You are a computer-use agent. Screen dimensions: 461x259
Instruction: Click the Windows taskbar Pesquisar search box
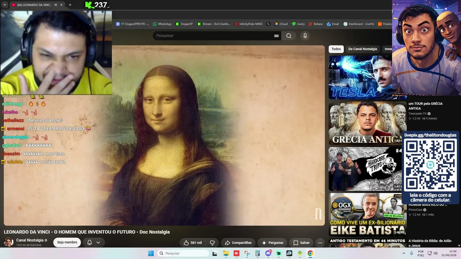click(x=183, y=253)
